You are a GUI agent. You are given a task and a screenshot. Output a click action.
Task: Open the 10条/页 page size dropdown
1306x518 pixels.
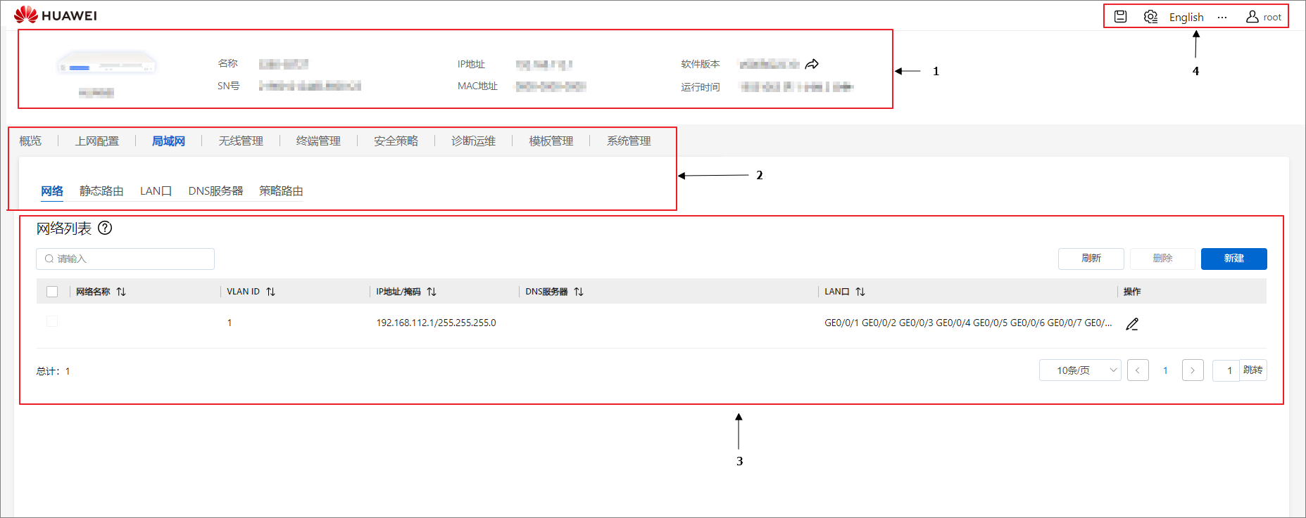pyautogui.click(x=1080, y=370)
